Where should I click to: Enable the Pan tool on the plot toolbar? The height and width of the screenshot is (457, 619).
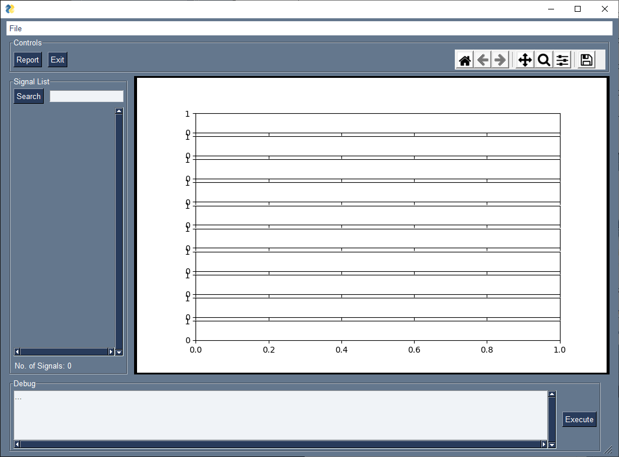(524, 60)
